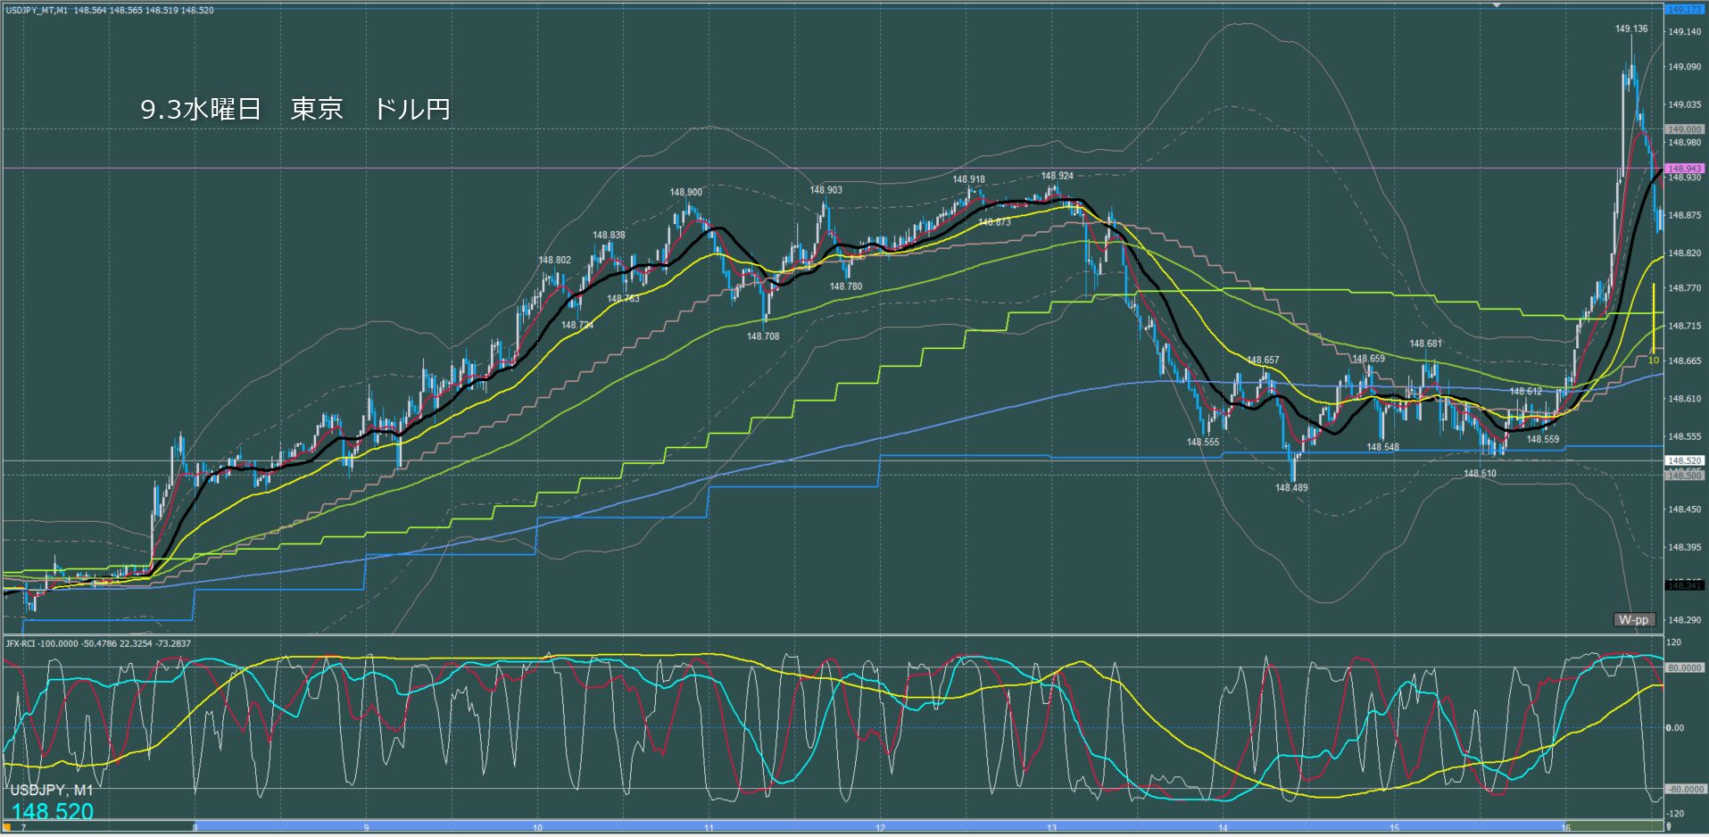Click the green session bar near hour 16
Viewport: 1709px width, 837px height.
point(1614,826)
